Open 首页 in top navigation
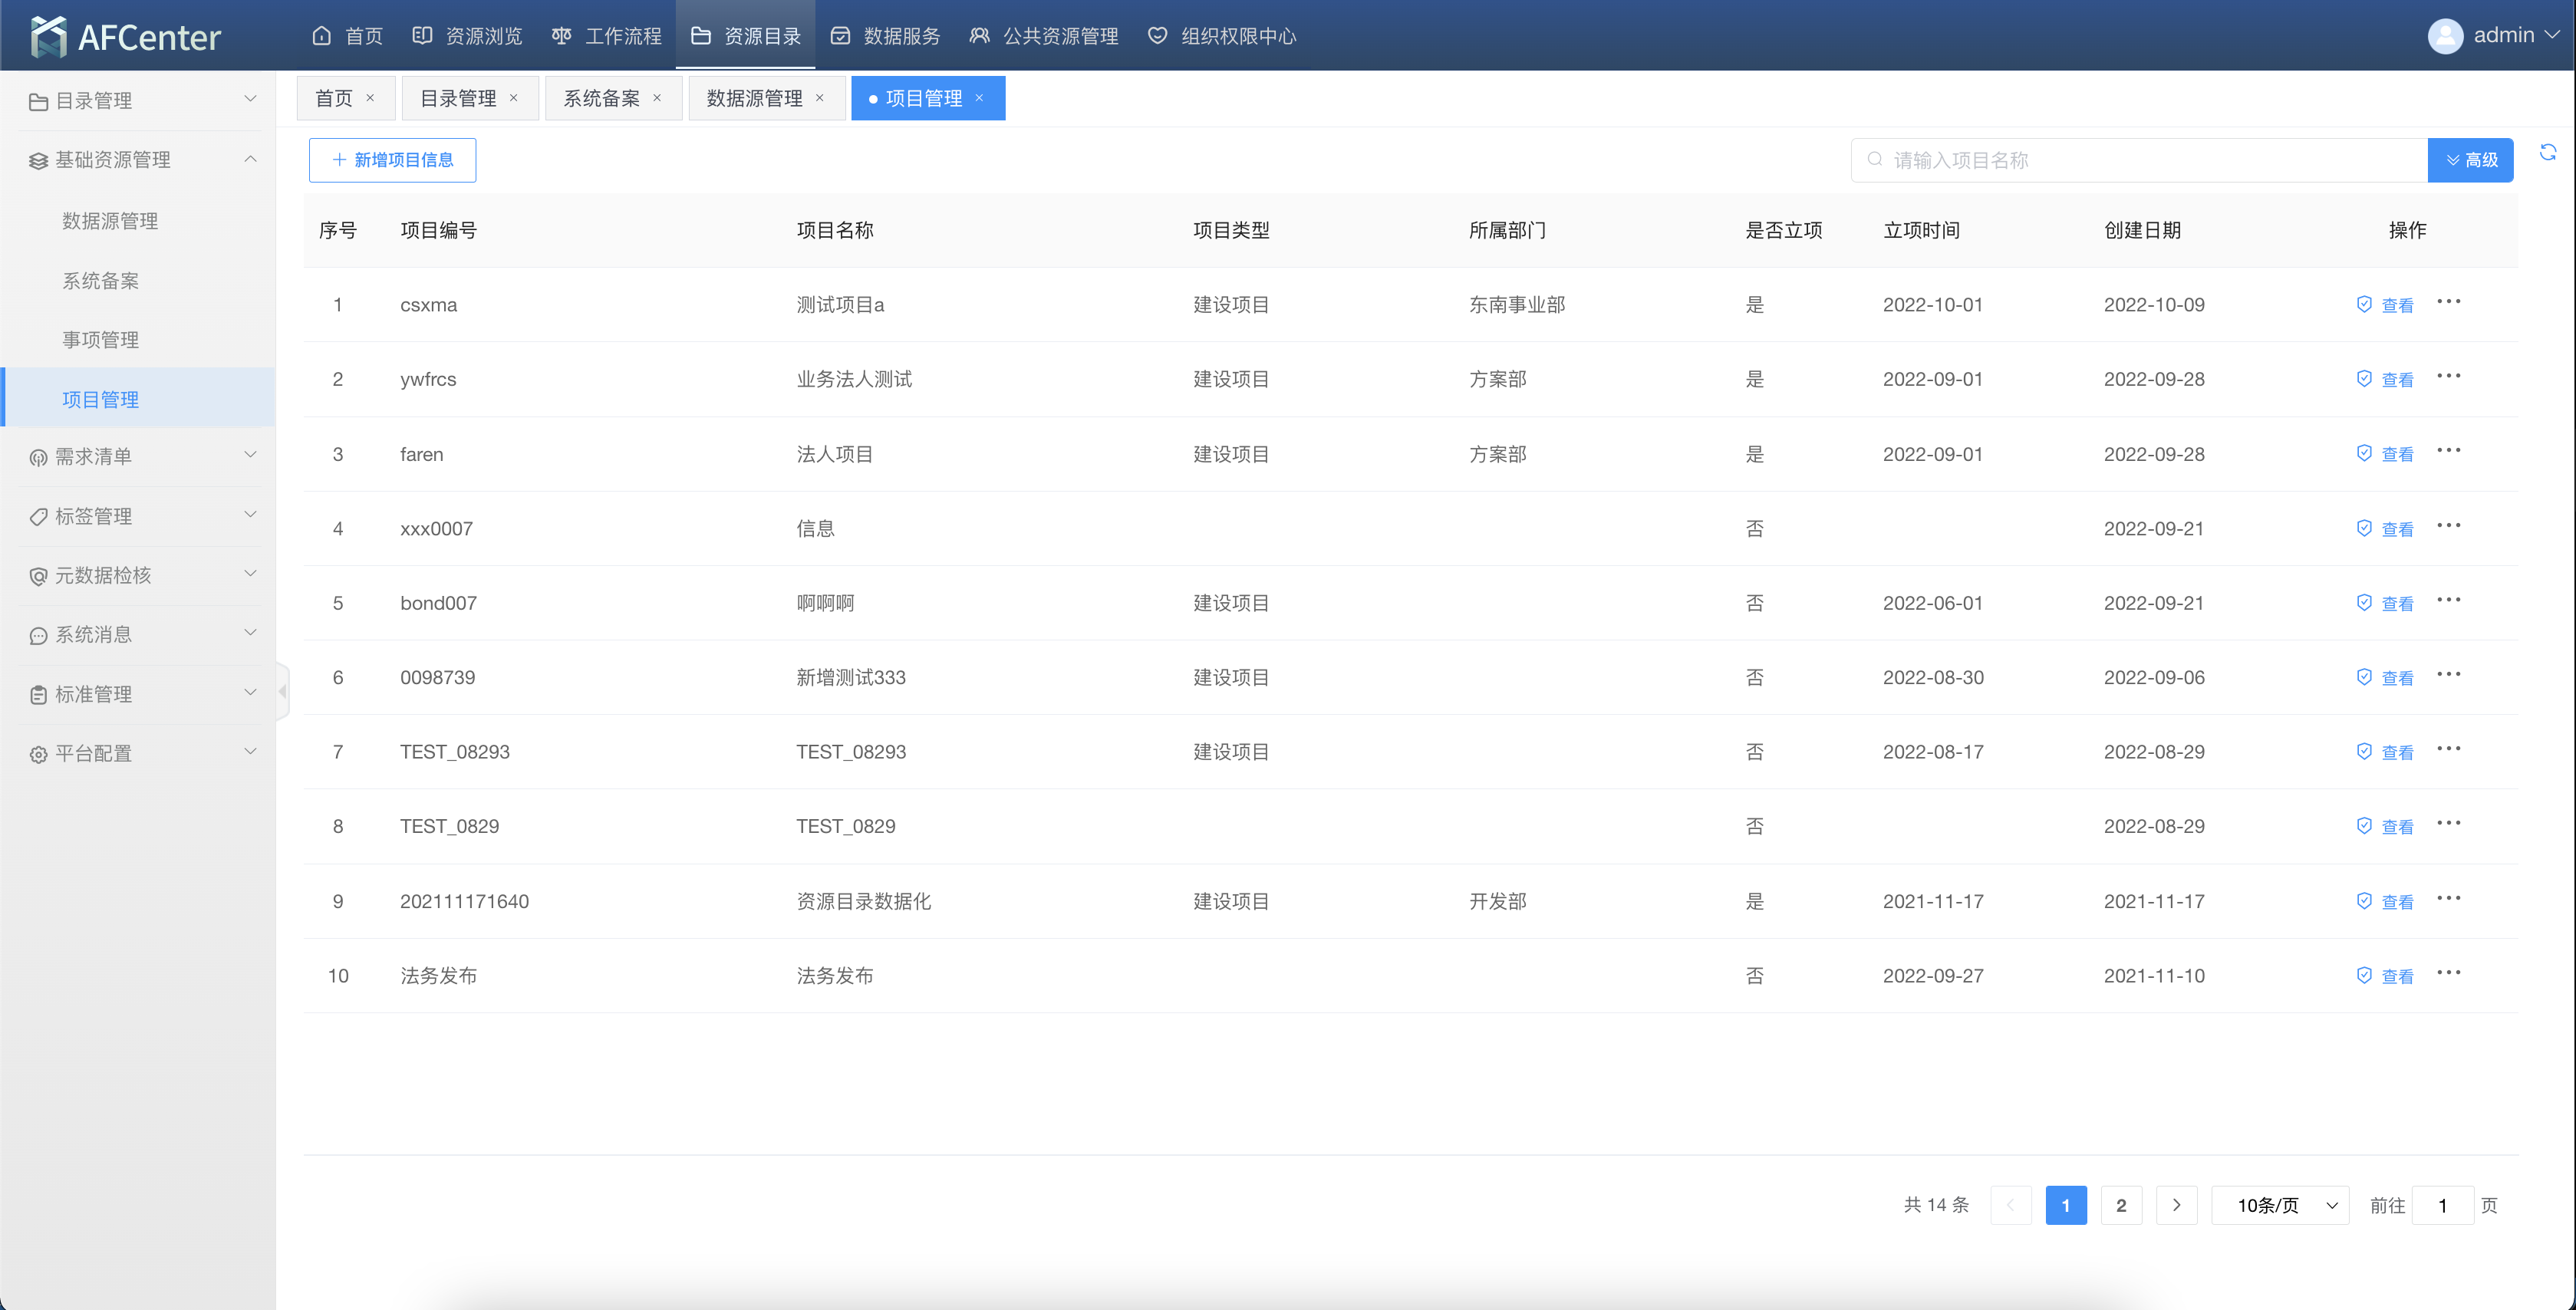 point(347,36)
